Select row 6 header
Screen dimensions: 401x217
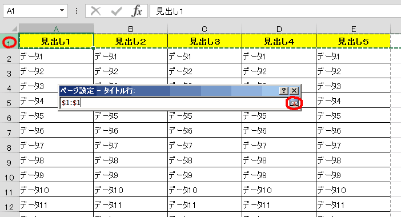tap(9, 115)
